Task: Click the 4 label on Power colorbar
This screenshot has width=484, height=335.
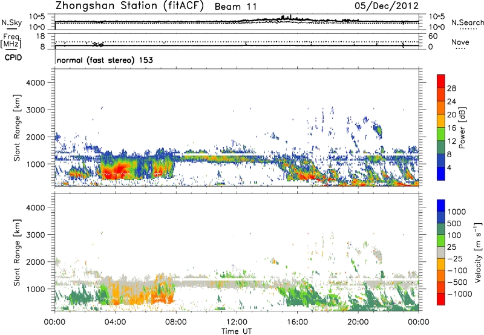Action: point(449,167)
